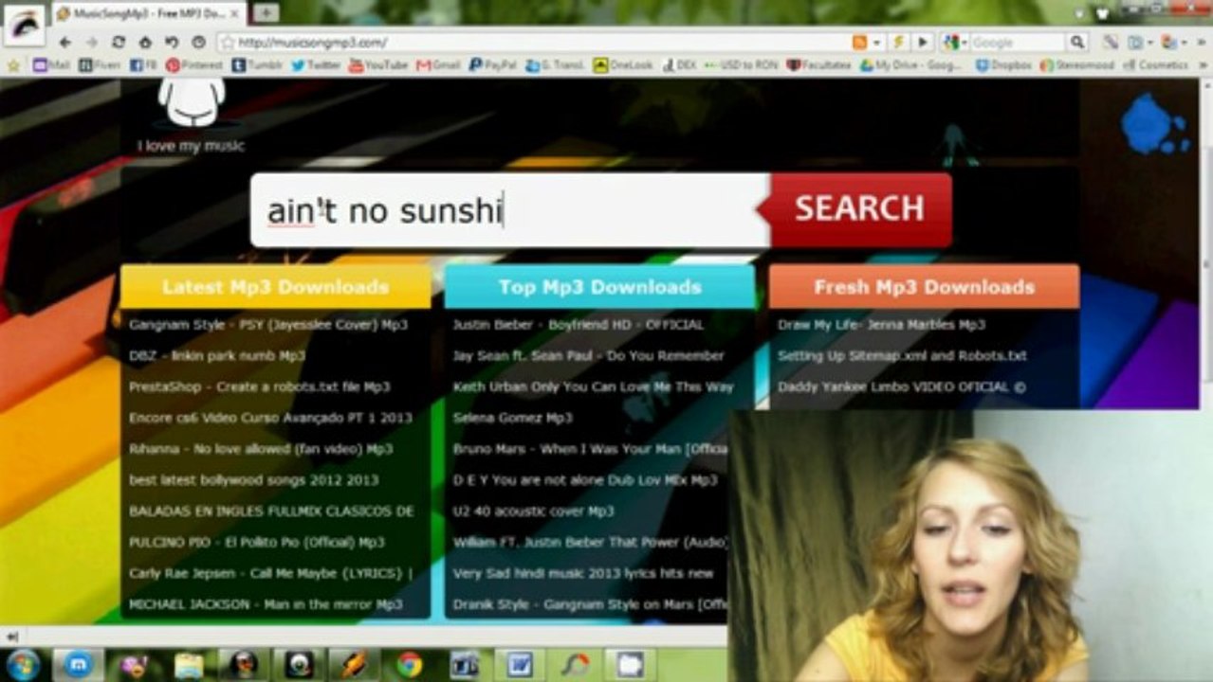Open the OneLook bookmark

click(623, 65)
